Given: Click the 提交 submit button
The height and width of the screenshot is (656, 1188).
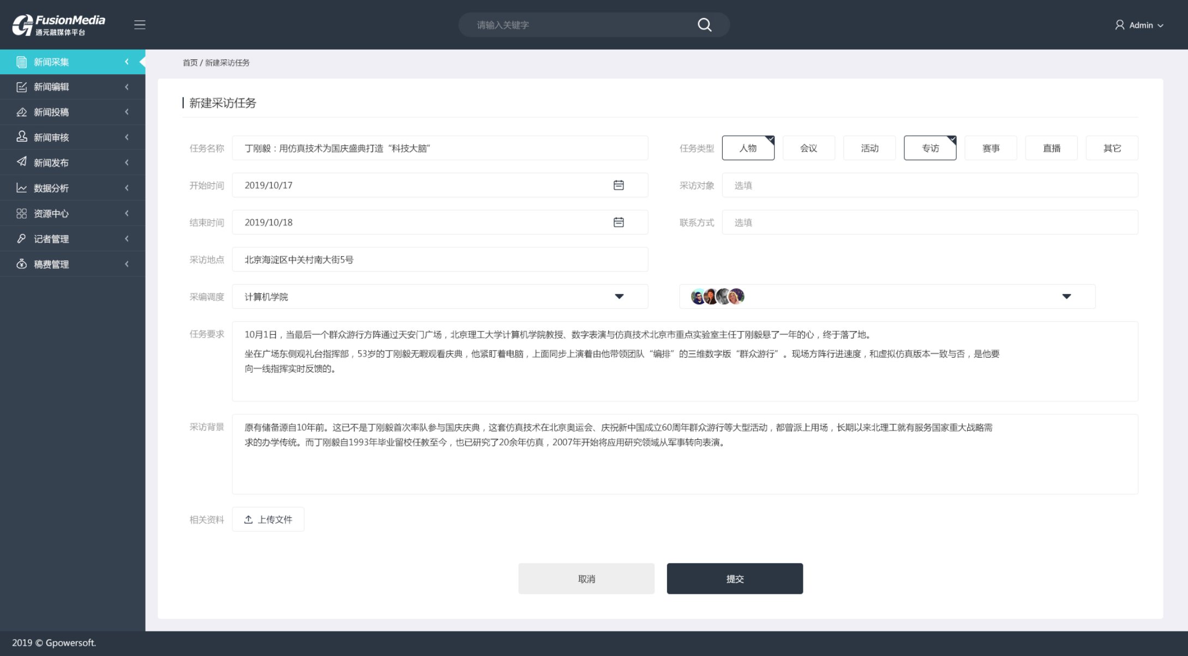Looking at the screenshot, I should click(x=734, y=579).
